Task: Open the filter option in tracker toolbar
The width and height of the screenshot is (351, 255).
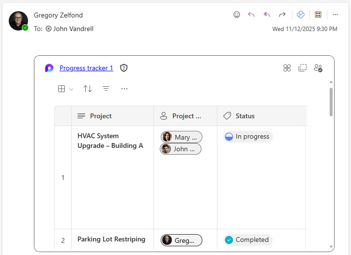Action: [106, 89]
